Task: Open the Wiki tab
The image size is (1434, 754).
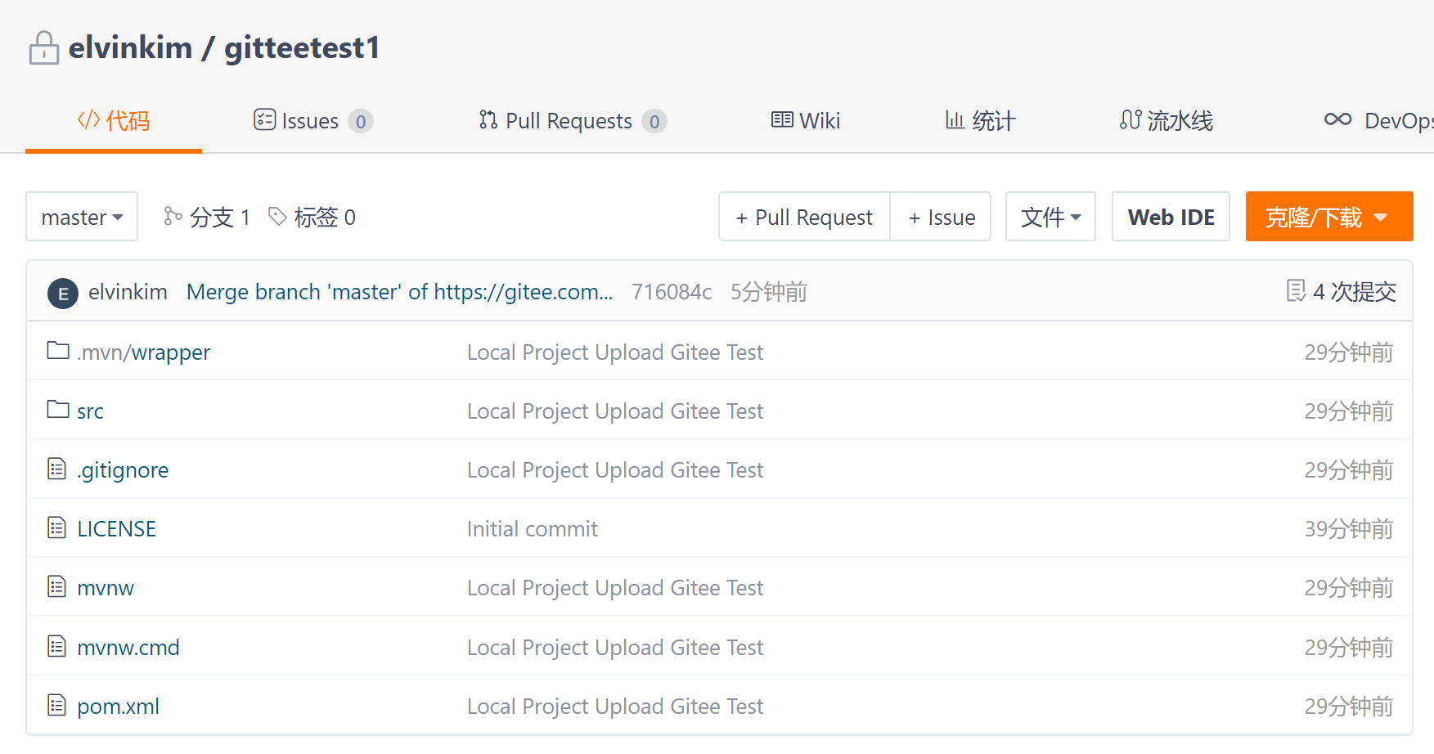Action: point(806,121)
